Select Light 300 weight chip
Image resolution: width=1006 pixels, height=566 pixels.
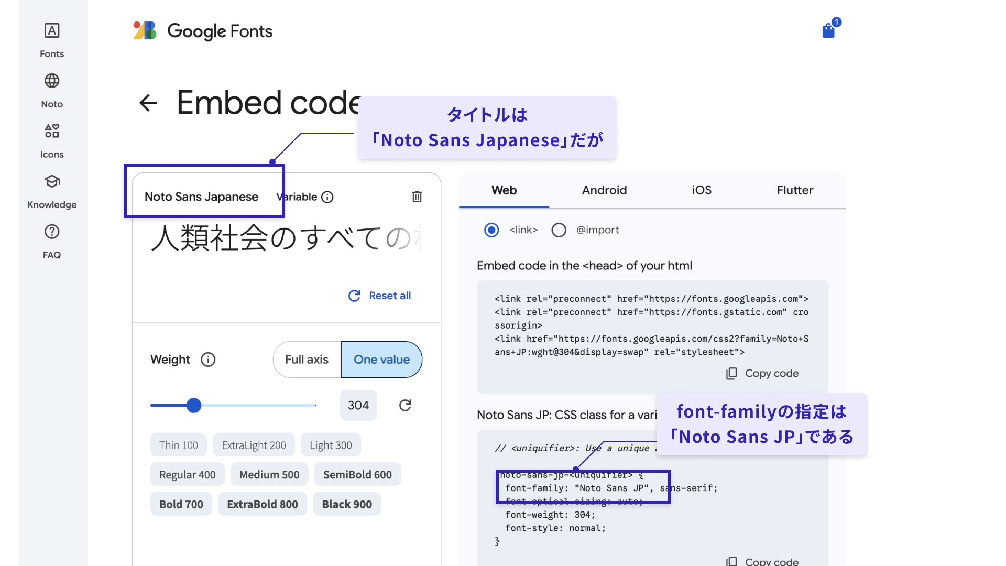(x=331, y=445)
